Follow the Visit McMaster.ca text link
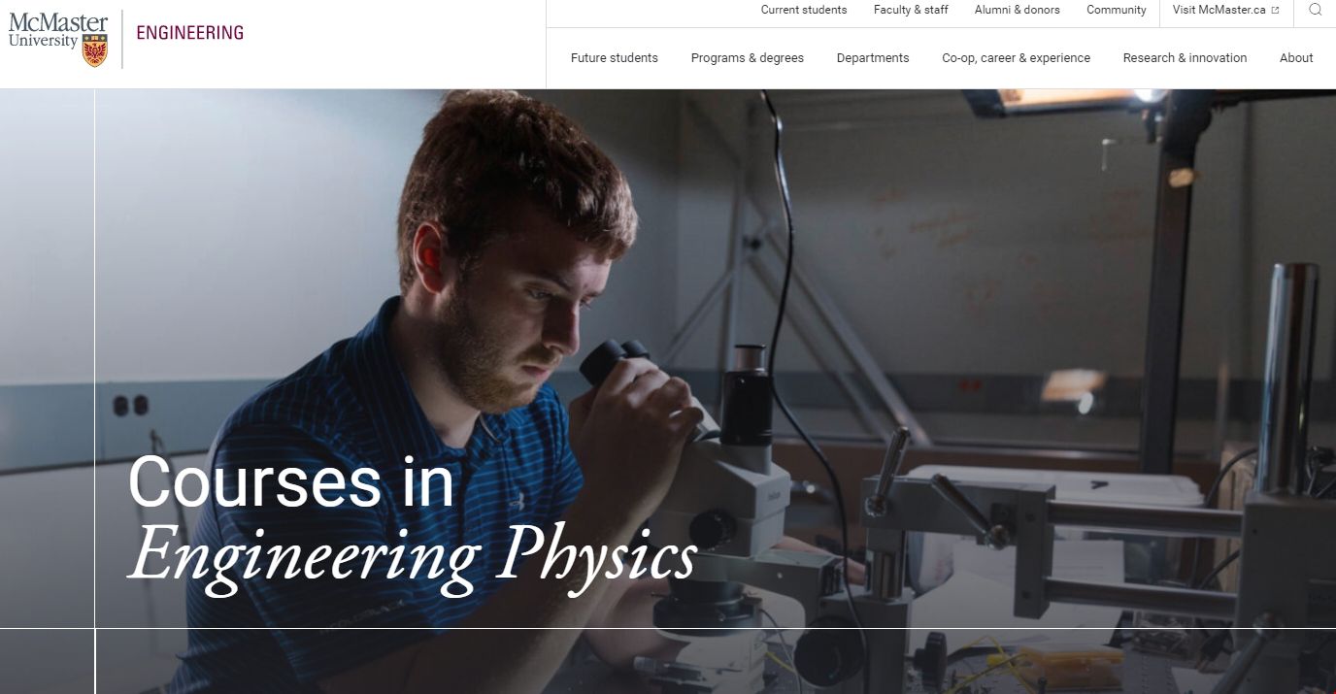Image resolution: width=1336 pixels, height=694 pixels. point(1219,10)
